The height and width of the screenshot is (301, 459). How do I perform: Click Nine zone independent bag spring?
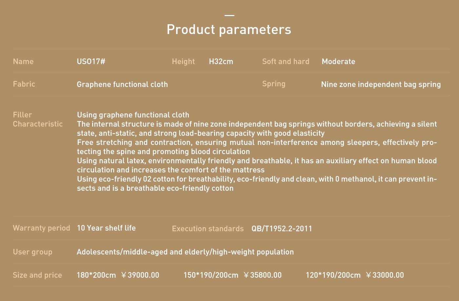[x=381, y=84]
